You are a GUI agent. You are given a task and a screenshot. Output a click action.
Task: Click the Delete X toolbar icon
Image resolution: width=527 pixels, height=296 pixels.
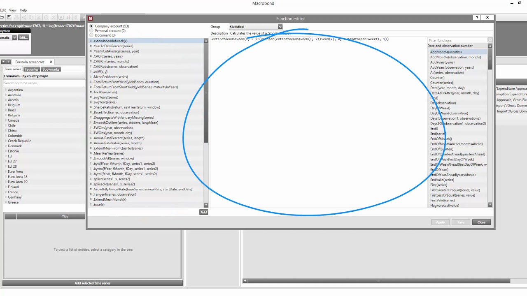(x=54, y=17)
